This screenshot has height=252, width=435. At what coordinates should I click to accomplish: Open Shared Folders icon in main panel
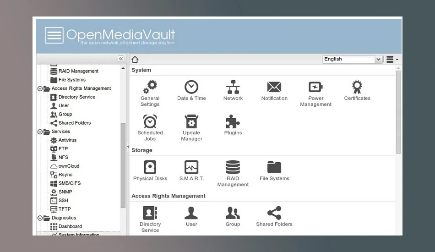point(274,216)
